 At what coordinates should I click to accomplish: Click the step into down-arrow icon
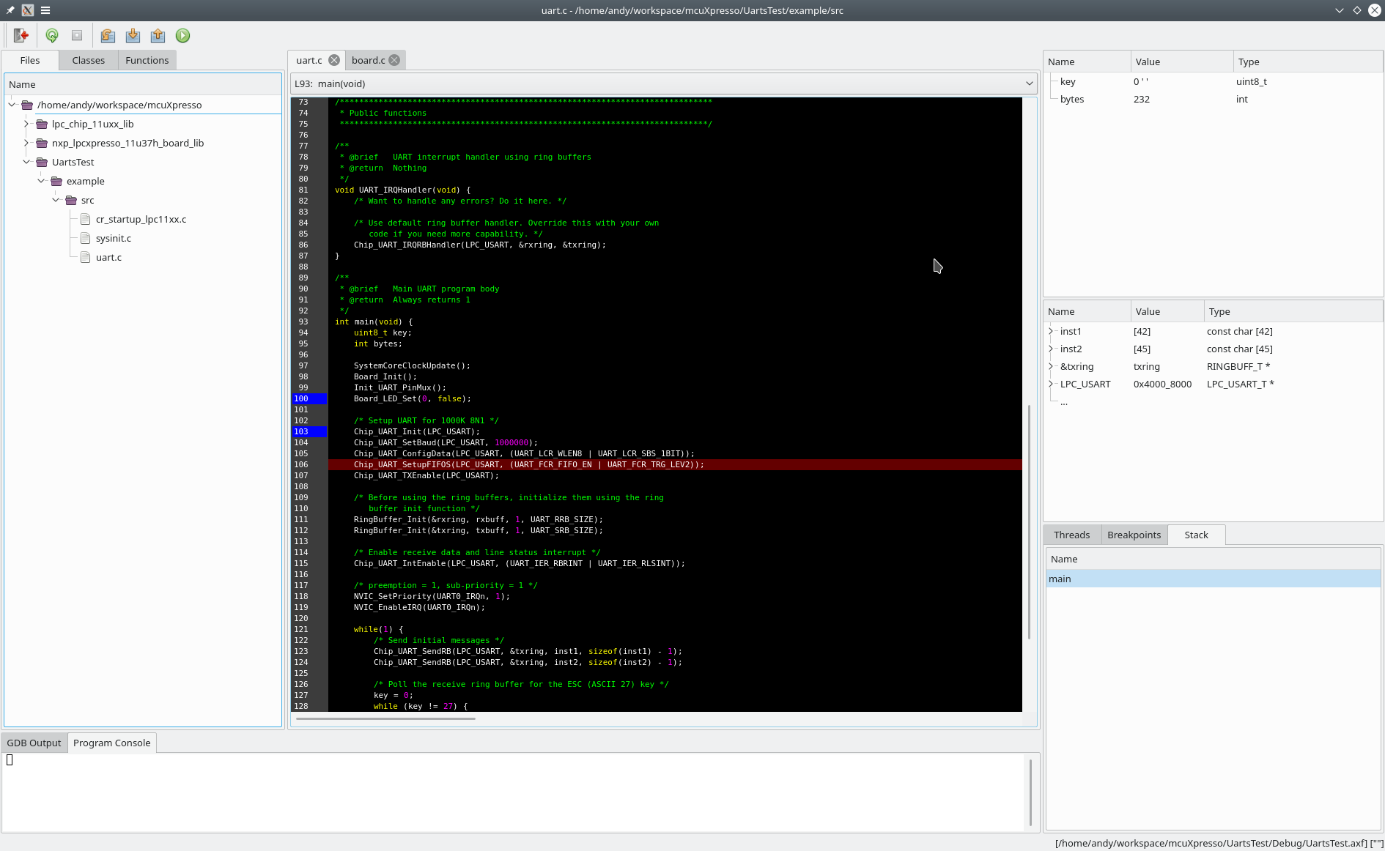pos(133,35)
